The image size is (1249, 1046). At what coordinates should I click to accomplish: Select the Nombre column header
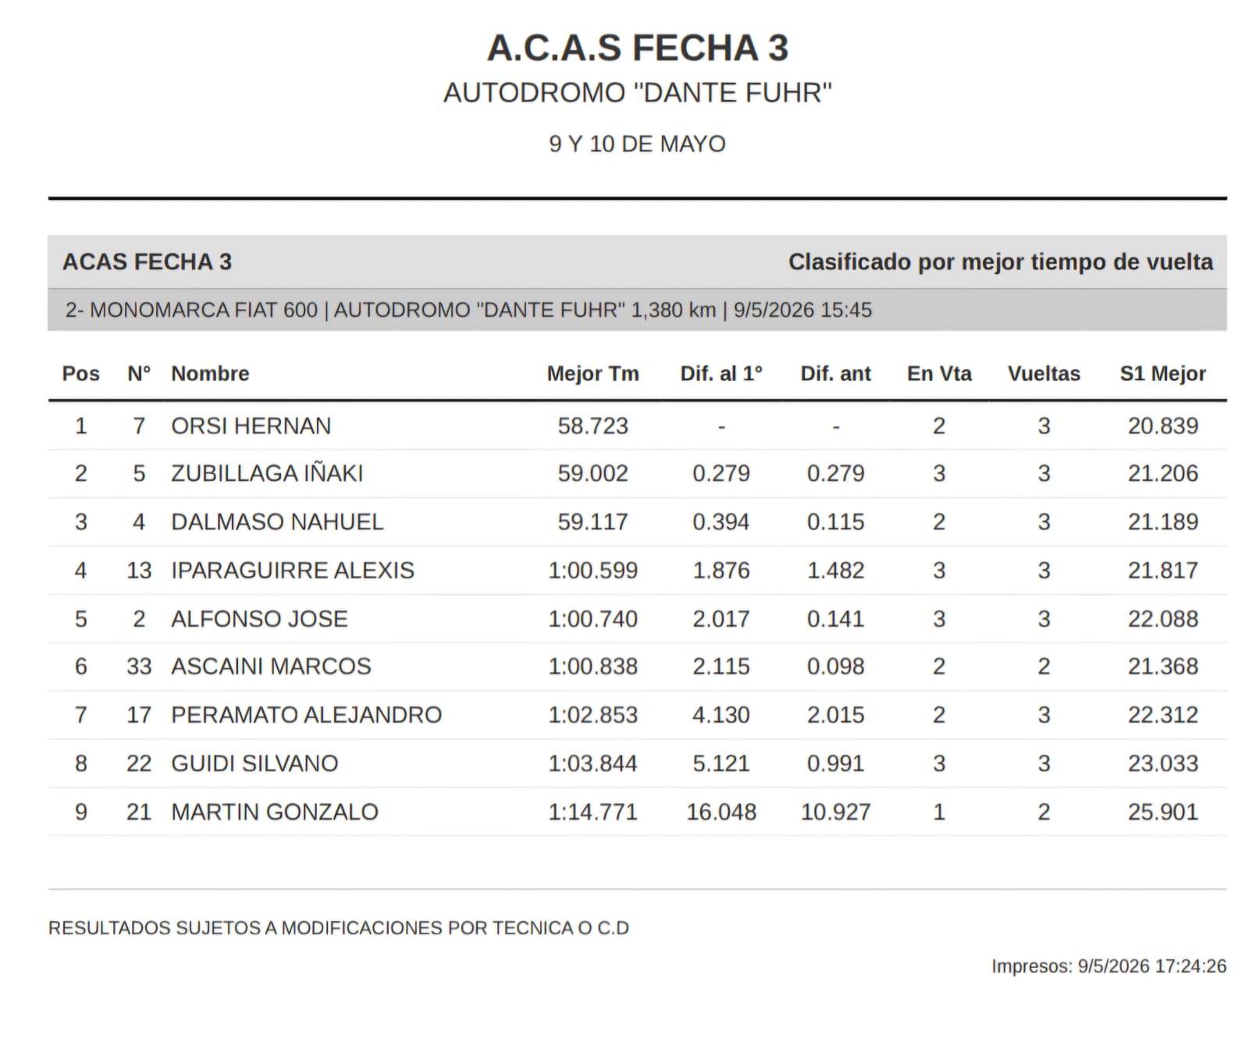coord(210,374)
